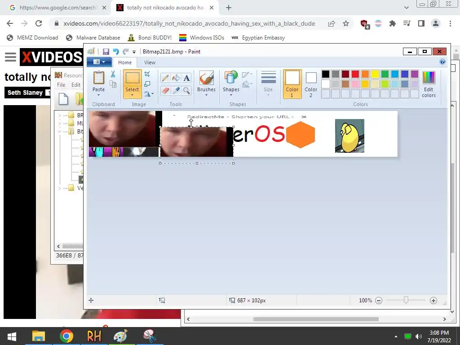The height and width of the screenshot is (345, 460).
Task: Open the Edit menu in Resource Hacker
Action: click(x=75, y=85)
